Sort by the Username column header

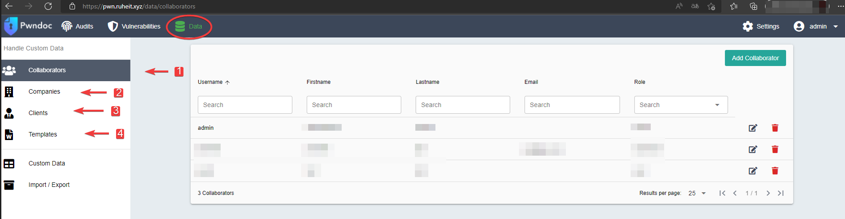(210, 82)
